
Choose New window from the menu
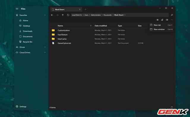[161, 29]
